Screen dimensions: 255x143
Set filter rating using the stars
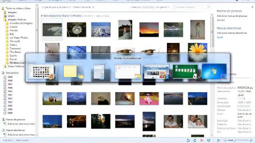pyautogui.click(x=148, y=7)
